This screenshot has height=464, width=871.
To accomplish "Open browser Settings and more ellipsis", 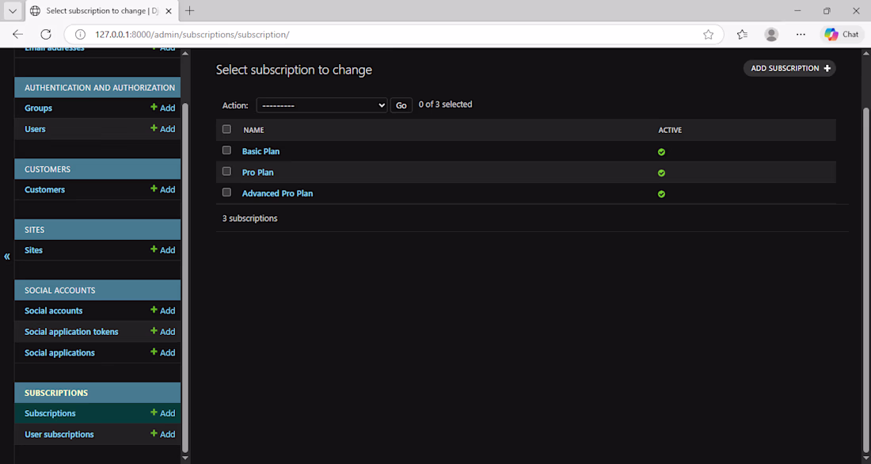I will click(801, 35).
